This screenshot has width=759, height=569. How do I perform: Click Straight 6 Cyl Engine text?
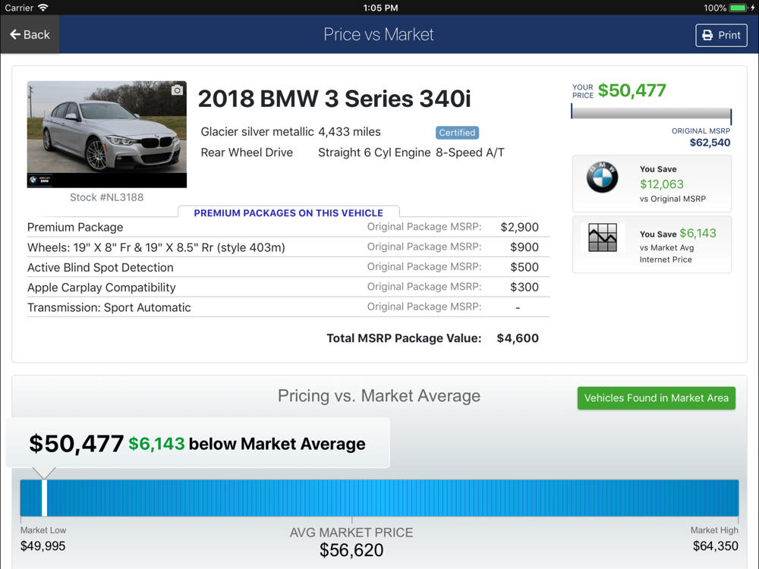374,152
